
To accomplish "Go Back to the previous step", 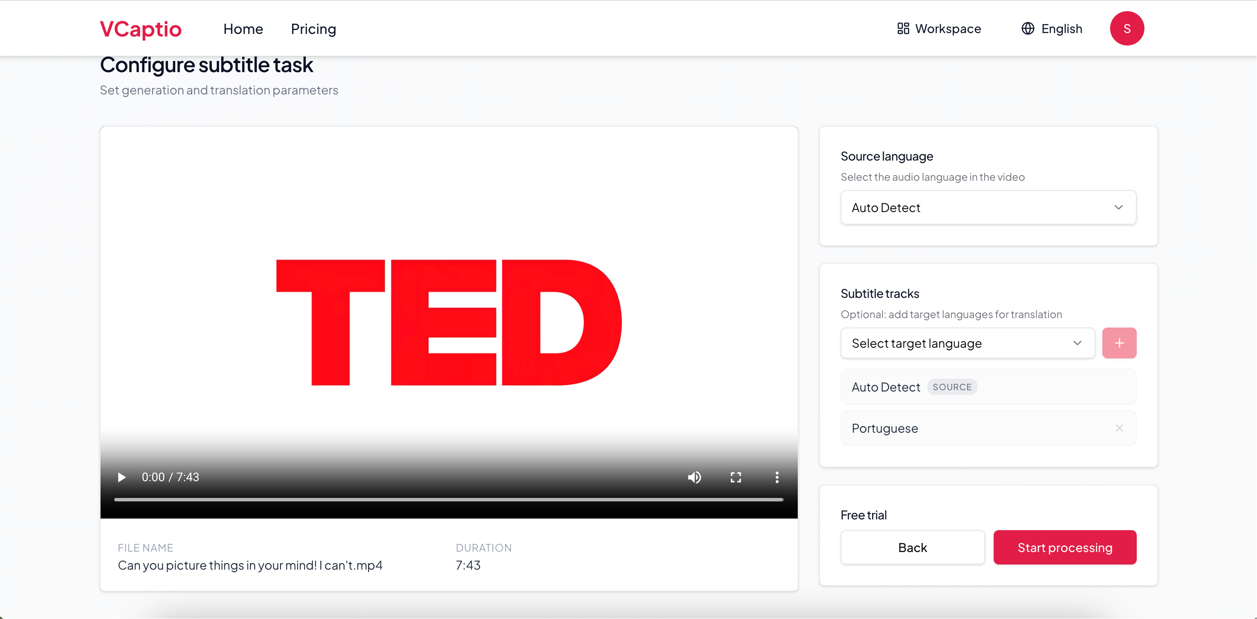I will click(x=912, y=547).
